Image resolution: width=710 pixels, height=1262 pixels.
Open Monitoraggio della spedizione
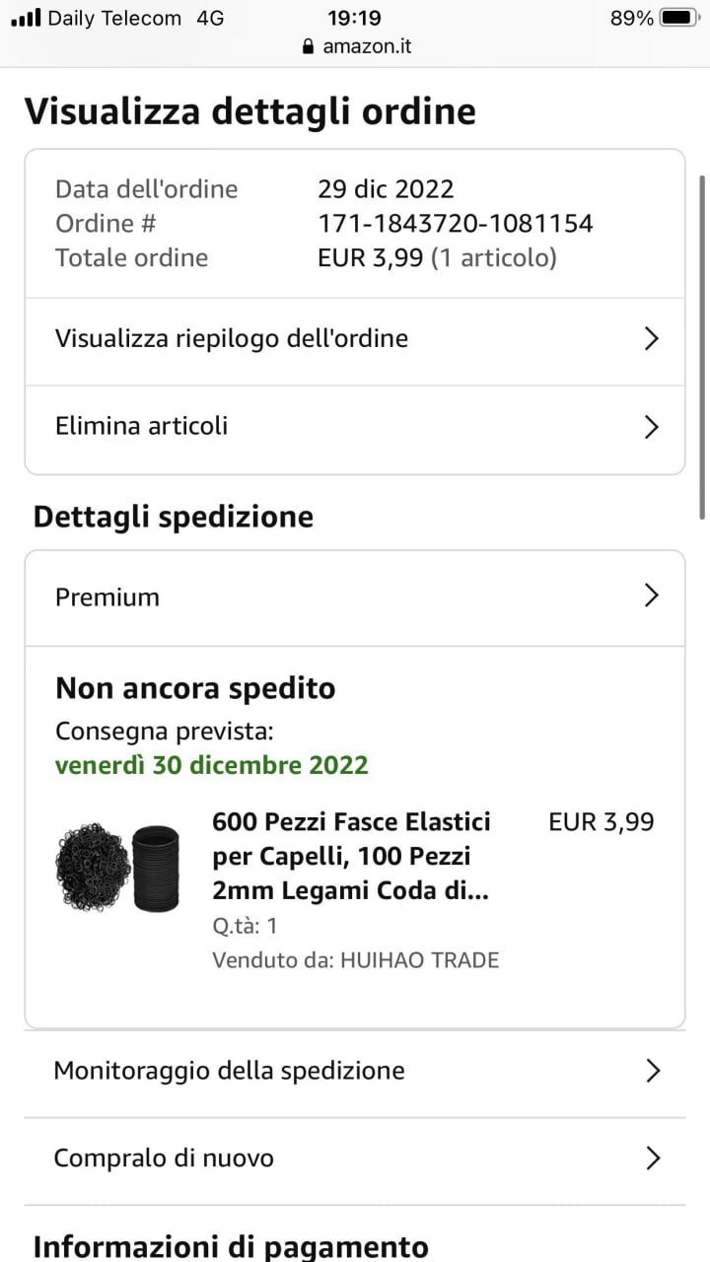click(x=229, y=1071)
